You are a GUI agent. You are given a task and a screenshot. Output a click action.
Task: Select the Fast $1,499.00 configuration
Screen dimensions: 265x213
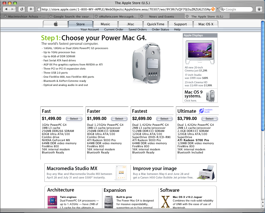[74, 119]
